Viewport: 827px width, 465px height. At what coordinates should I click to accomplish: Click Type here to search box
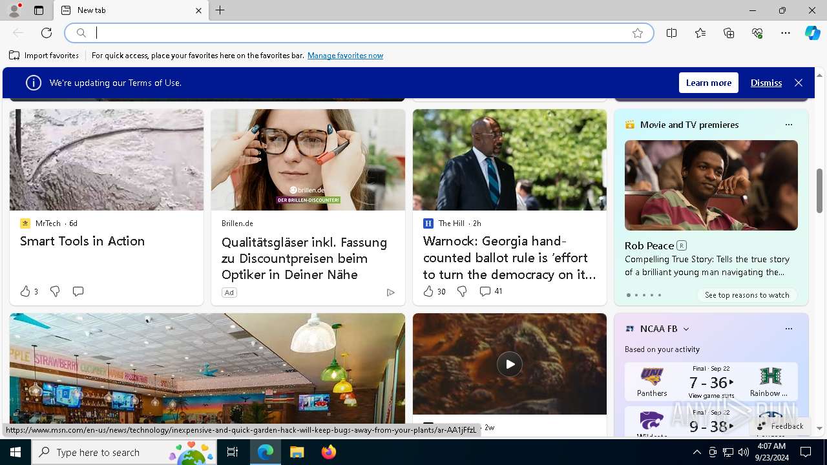click(x=125, y=452)
